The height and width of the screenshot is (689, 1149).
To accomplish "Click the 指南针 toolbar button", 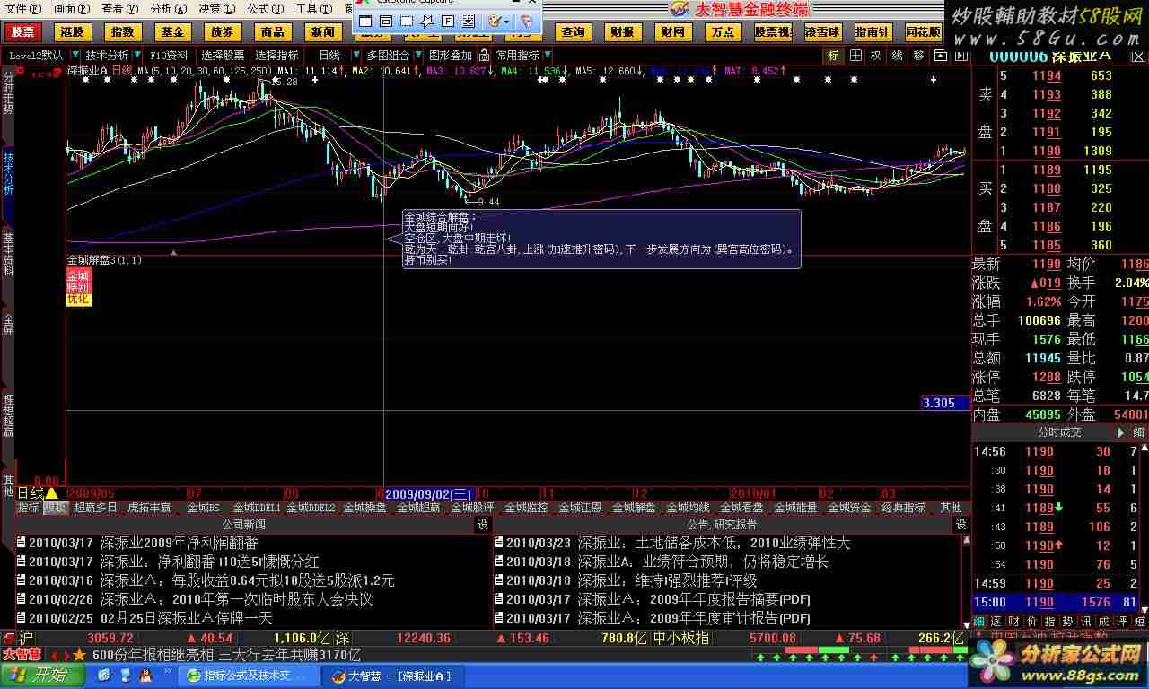I will point(873,32).
